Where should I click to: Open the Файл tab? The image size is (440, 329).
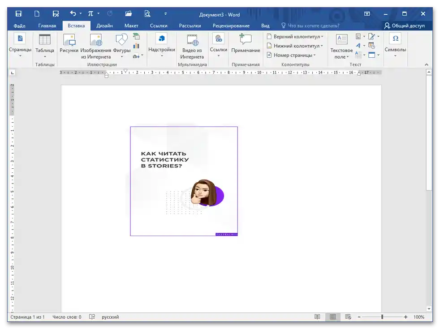[x=19, y=26]
